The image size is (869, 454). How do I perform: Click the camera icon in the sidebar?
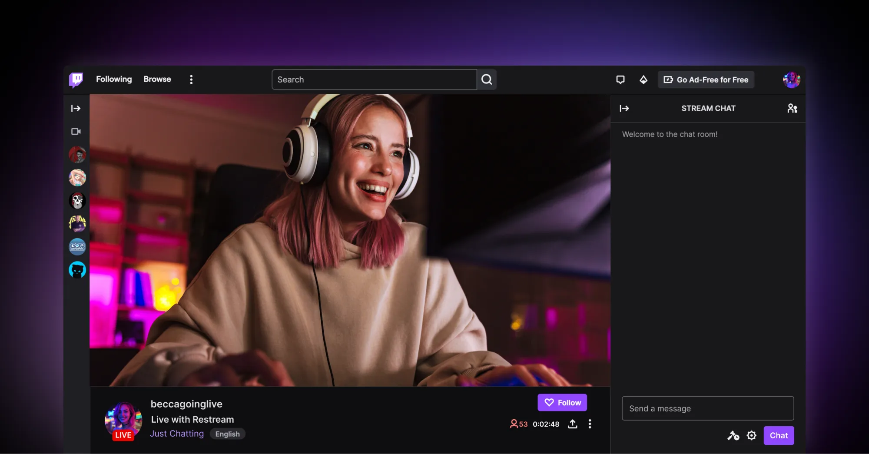pos(76,132)
